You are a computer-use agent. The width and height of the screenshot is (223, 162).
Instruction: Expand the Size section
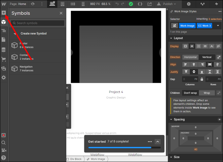[177, 157]
